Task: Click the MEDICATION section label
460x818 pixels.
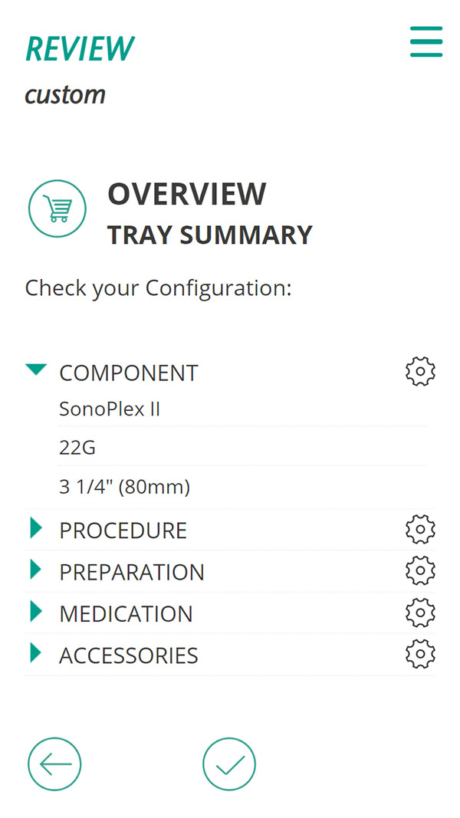Action: coord(126,614)
